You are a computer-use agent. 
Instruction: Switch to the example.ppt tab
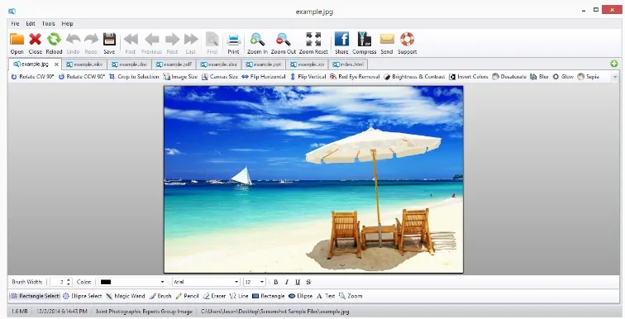pyautogui.click(x=264, y=64)
